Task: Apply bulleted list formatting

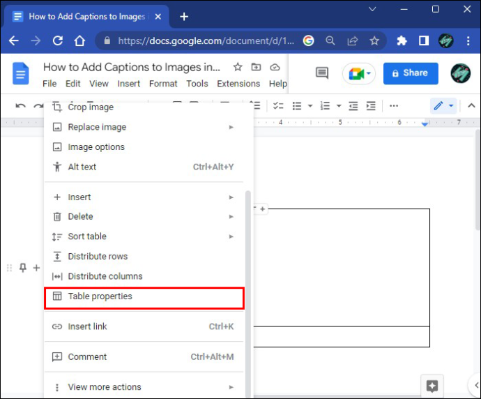Action: point(297,106)
